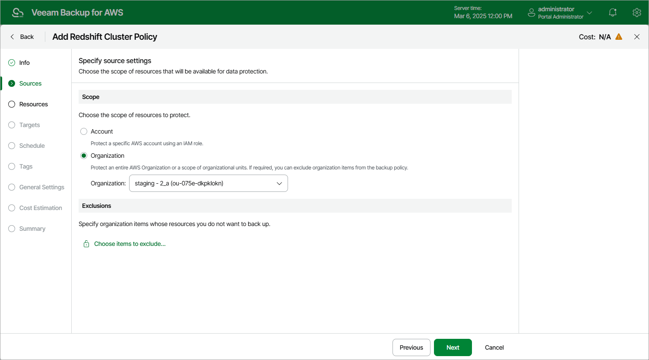Image resolution: width=649 pixels, height=360 pixels.
Task: Cancel the Redshift cluster policy wizard
Action: (x=494, y=347)
